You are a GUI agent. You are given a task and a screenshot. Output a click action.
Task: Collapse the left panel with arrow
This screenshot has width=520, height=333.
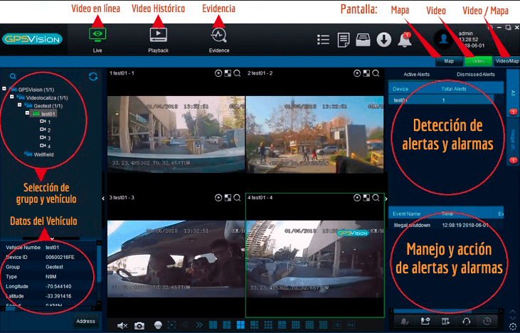click(103, 199)
